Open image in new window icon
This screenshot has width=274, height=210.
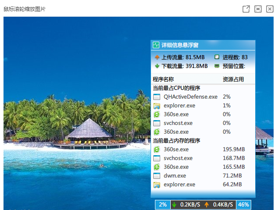(246, 9)
